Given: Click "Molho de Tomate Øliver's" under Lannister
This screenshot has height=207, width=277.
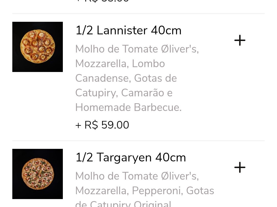Looking at the screenshot, I should pyautogui.click(x=137, y=49).
